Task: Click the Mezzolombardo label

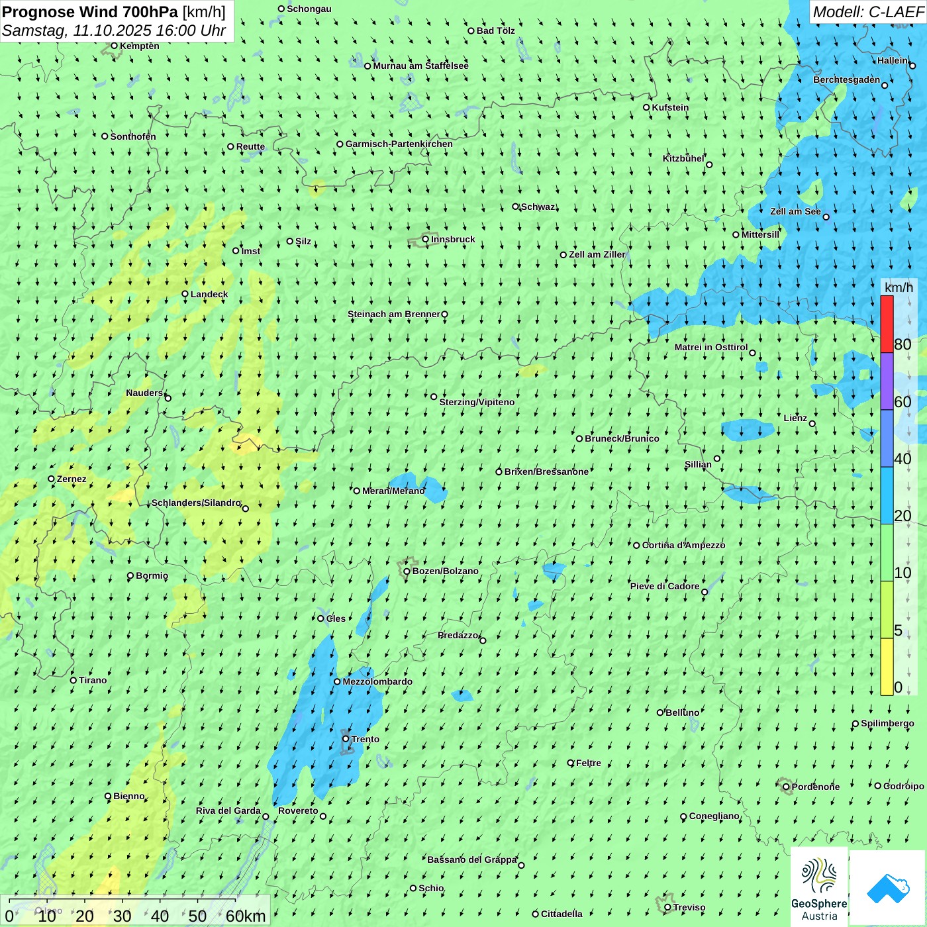Action: pos(377,681)
